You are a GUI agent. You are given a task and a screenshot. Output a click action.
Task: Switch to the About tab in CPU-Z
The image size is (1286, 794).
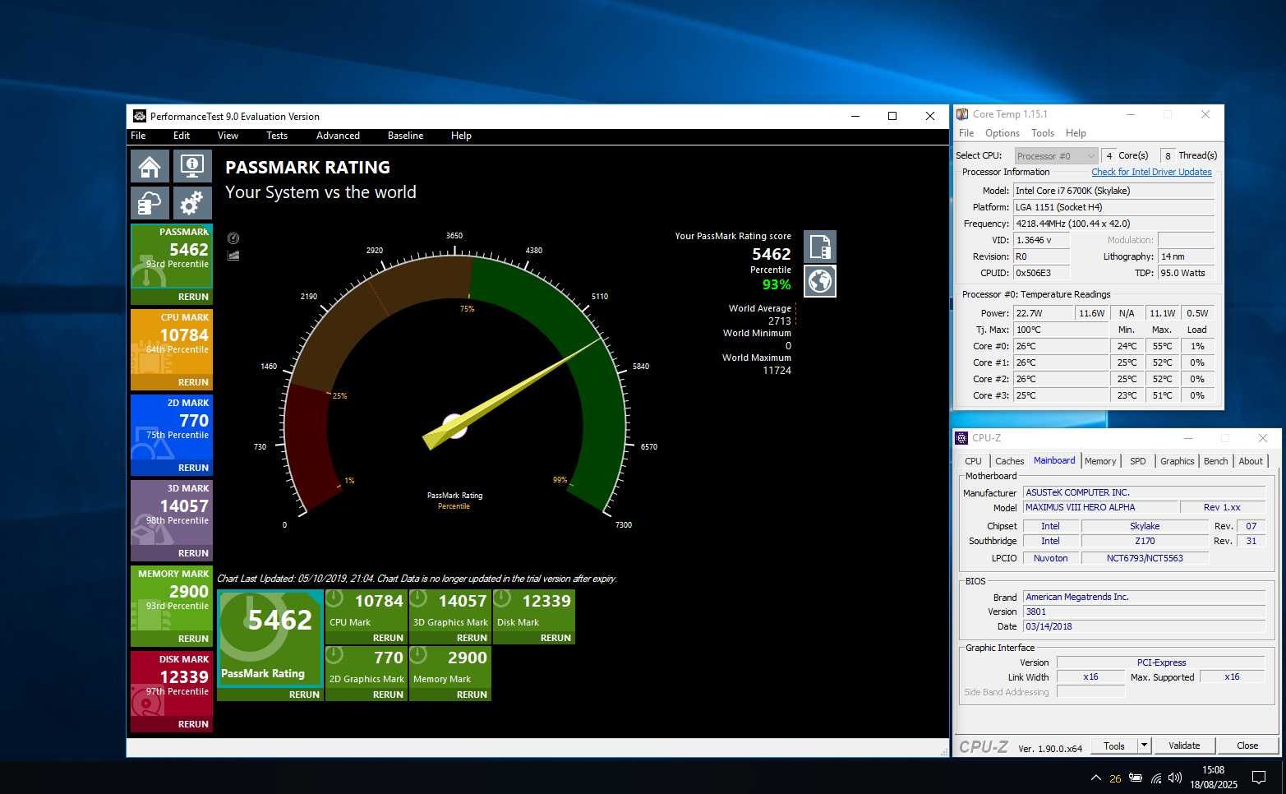point(1251,461)
